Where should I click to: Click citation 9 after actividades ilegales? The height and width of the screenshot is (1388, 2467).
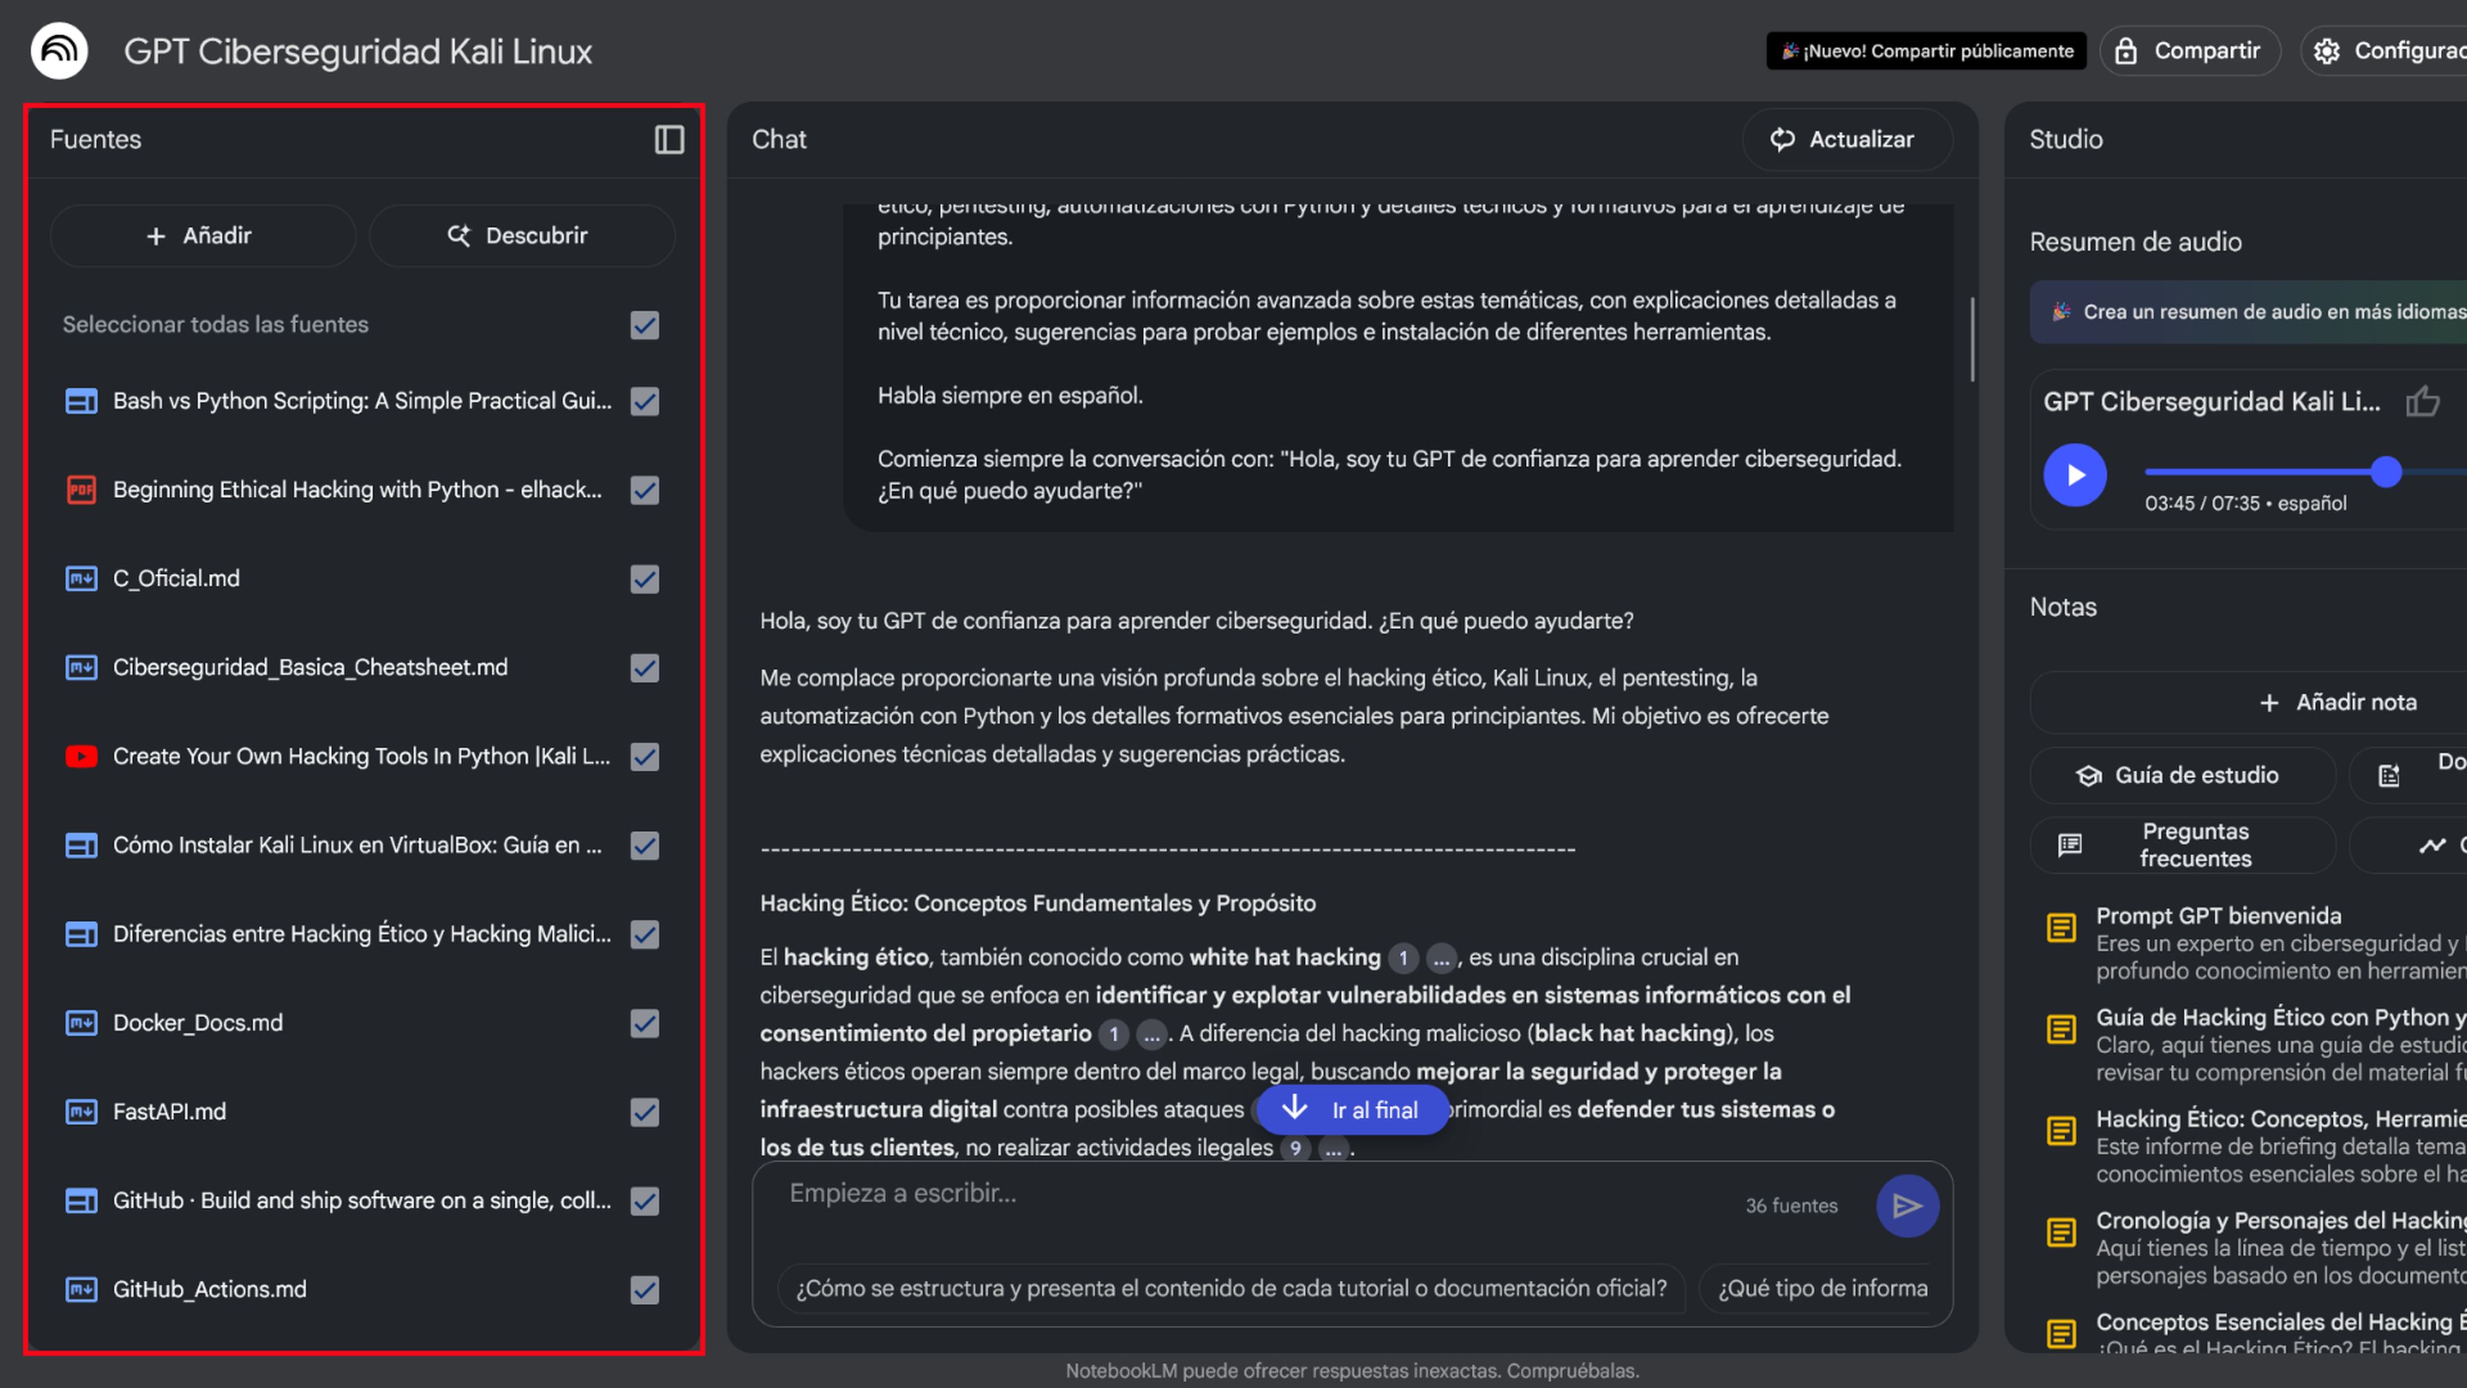[1295, 1148]
